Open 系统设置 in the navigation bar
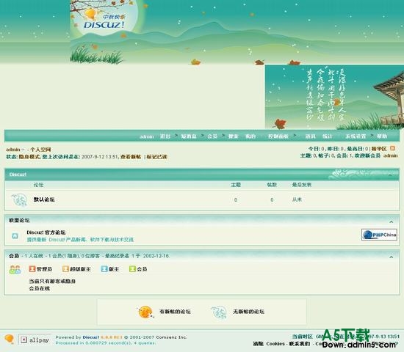404x352 pixels. click(356, 136)
